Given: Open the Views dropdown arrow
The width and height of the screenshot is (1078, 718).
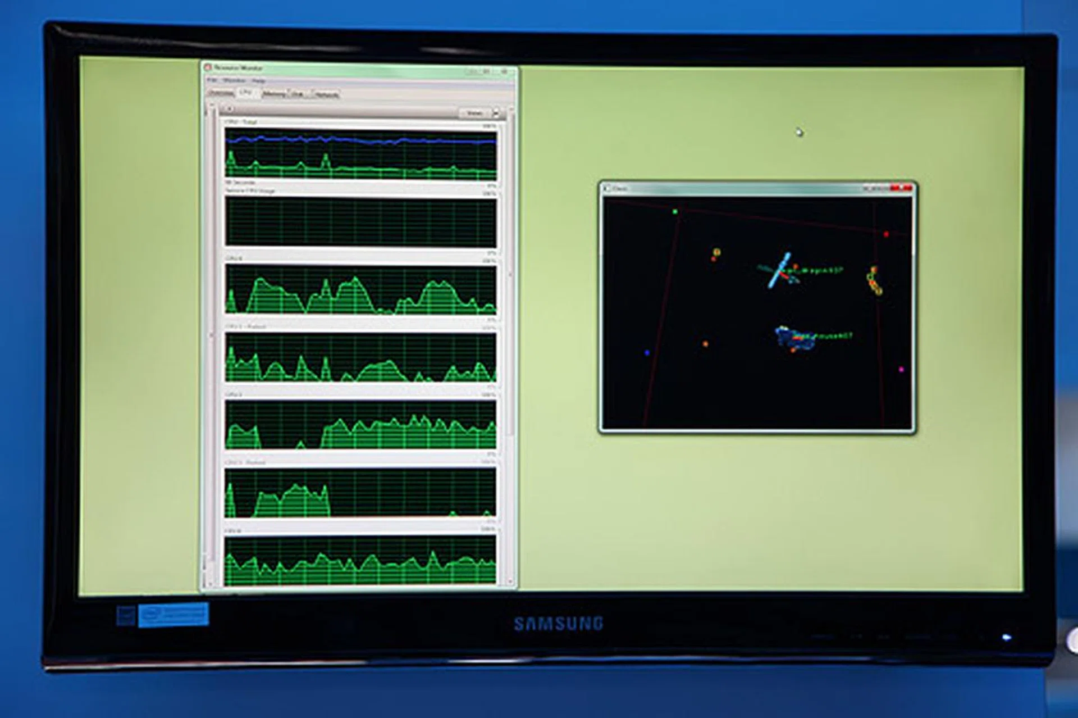Looking at the screenshot, I should click(x=496, y=114).
